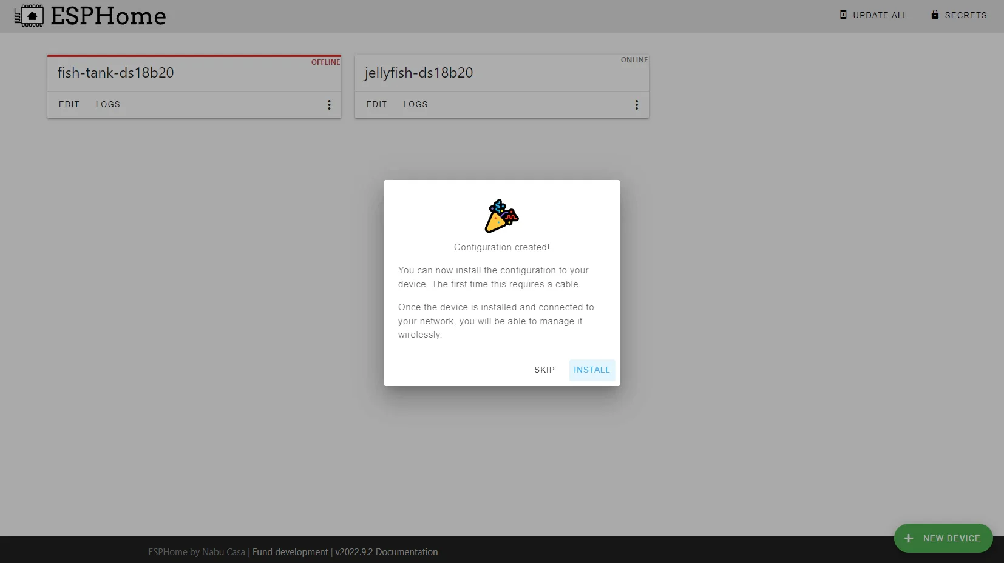This screenshot has height=563, width=1004.
Task: Open fish-tank-ds18b20 three-dot overflow menu
Action: pyautogui.click(x=329, y=105)
